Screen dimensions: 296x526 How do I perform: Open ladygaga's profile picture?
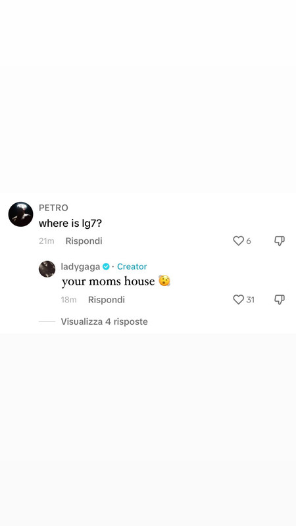pyautogui.click(x=47, y=269)
